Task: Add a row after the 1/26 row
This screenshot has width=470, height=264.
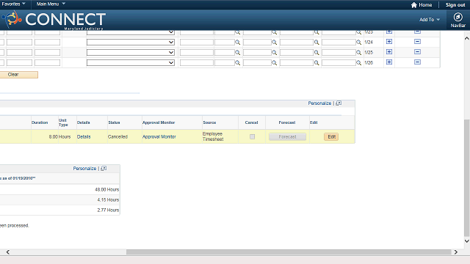Action: click(x=389, y=62)
